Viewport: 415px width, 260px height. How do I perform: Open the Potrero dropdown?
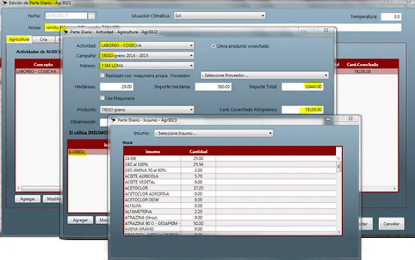coord(147,65)
